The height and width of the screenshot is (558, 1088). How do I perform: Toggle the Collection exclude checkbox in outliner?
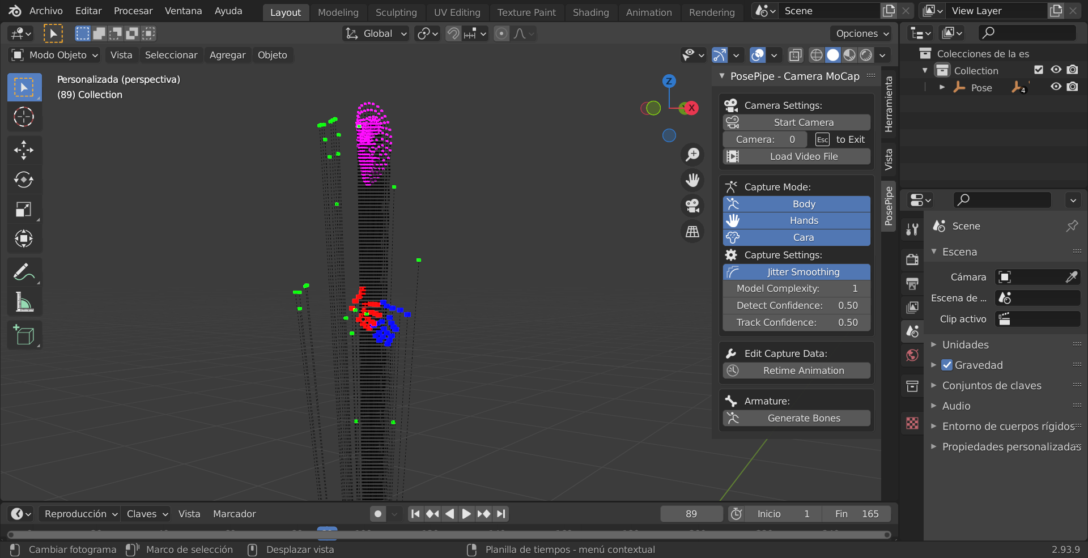click(1039, 70)
